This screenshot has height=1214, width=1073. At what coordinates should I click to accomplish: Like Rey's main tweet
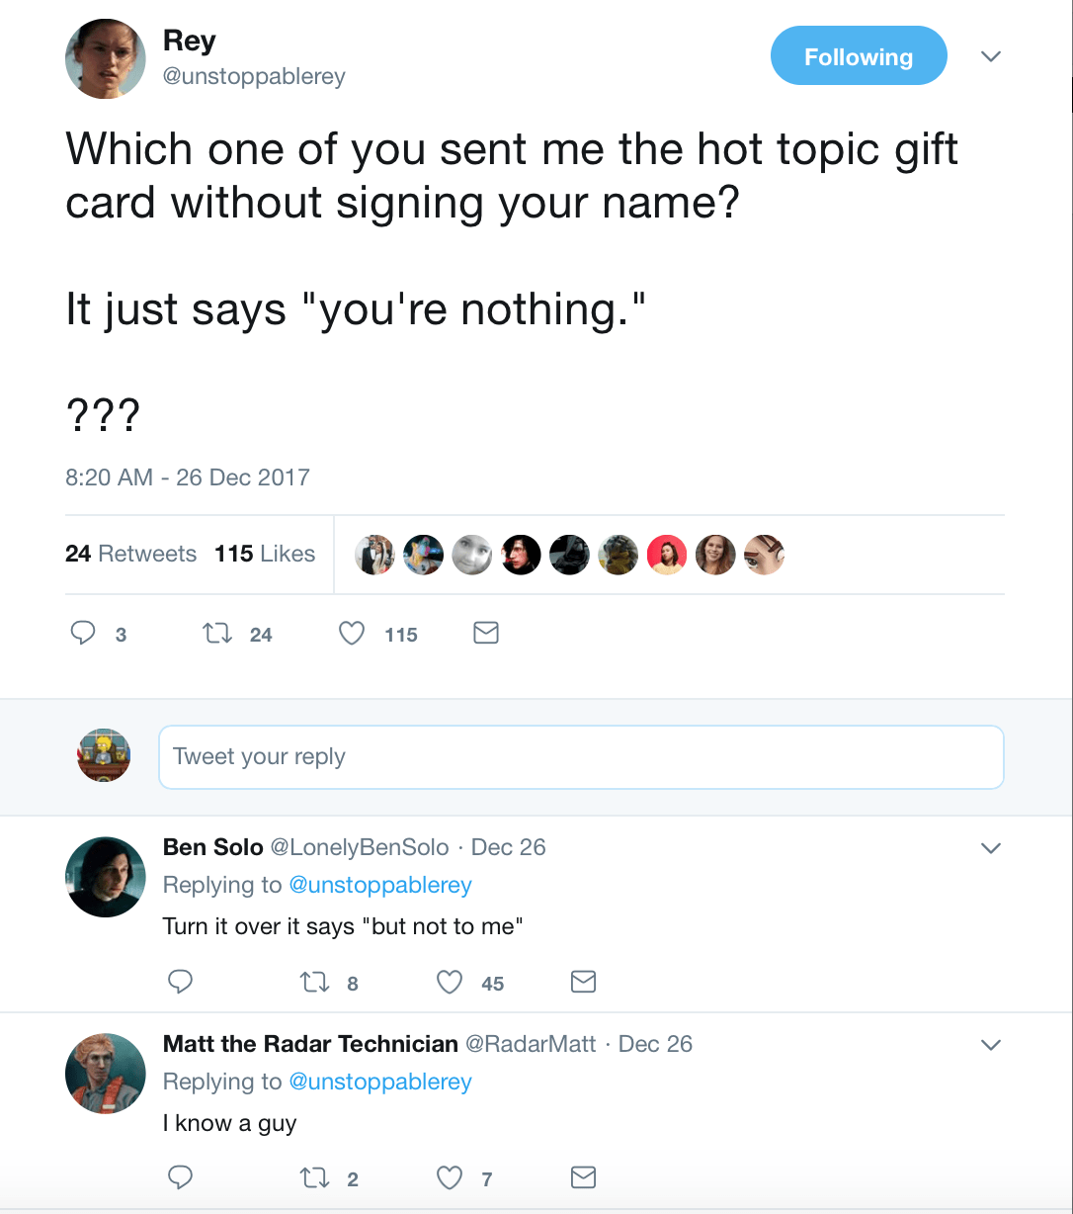point(352,634)
